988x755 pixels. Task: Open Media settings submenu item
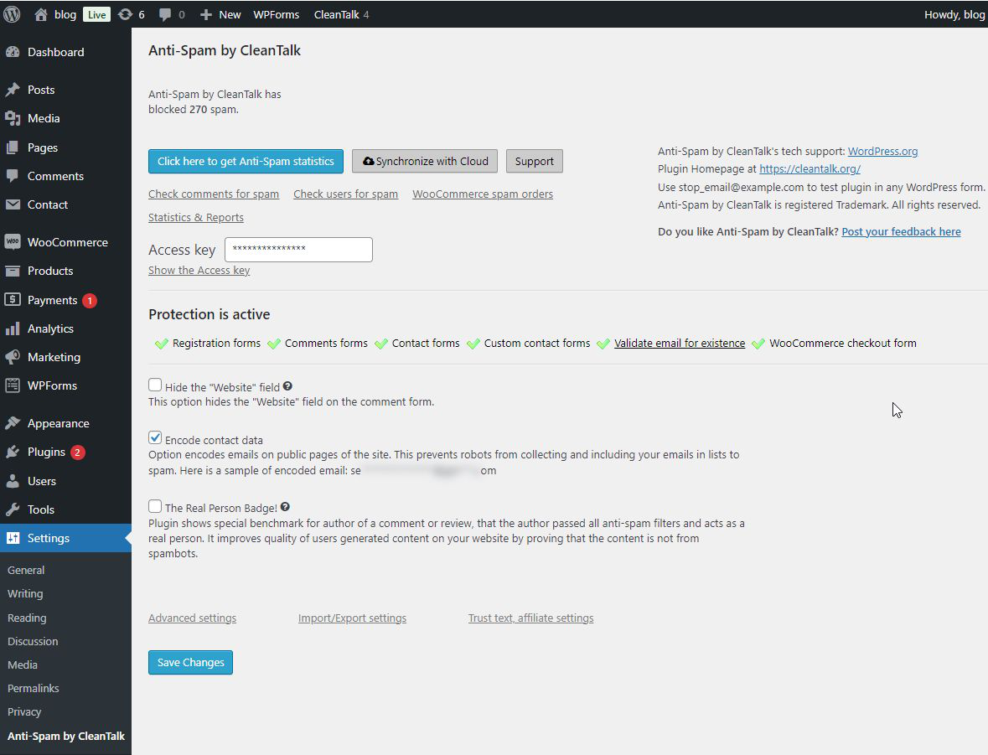(x=23, y=665)
